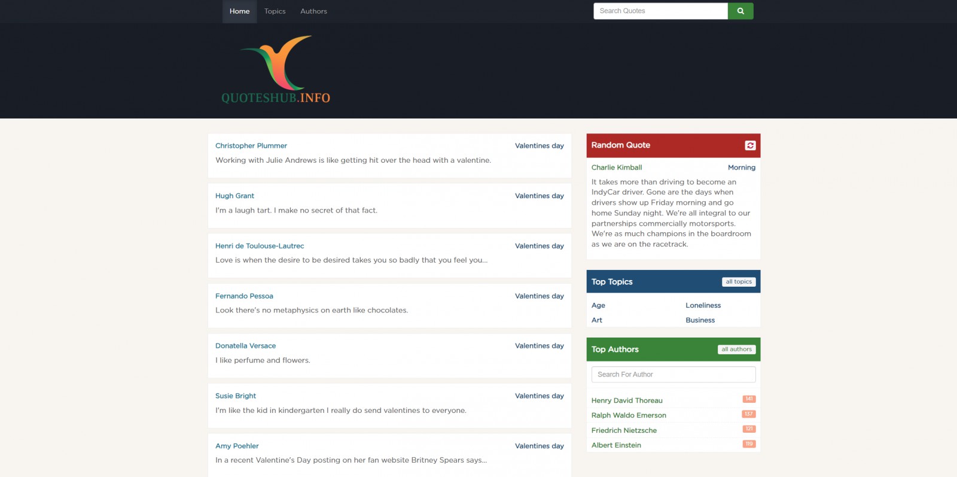957x477 pixels.
Task: Select the Art topic
Action: coord(597,320)
